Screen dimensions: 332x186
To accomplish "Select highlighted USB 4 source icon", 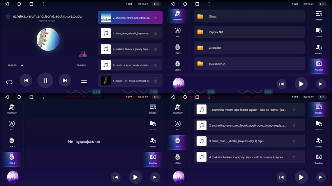I will click(12, 159).
